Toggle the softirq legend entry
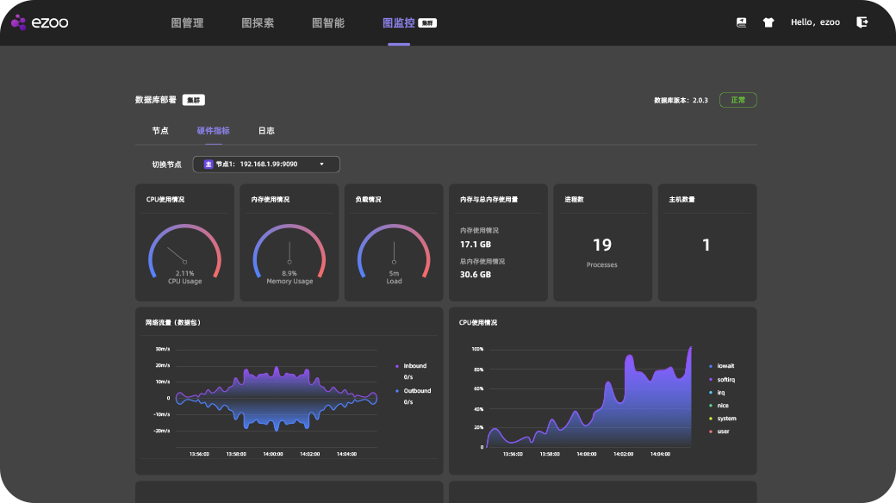The height and width of the screenshot is (503, 896). click(725, 379)
